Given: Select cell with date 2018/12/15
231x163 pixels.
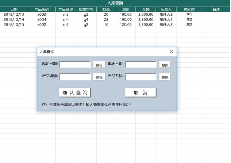Looking at the screenshot, I should (14, 24).
